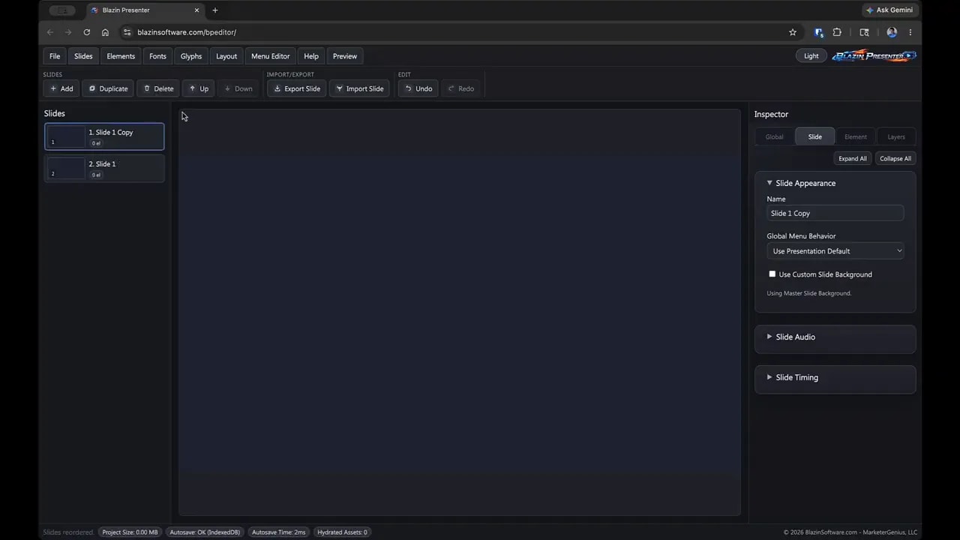Open the Help menu
This screenshot has height=540, width=960.
[311, 56]
